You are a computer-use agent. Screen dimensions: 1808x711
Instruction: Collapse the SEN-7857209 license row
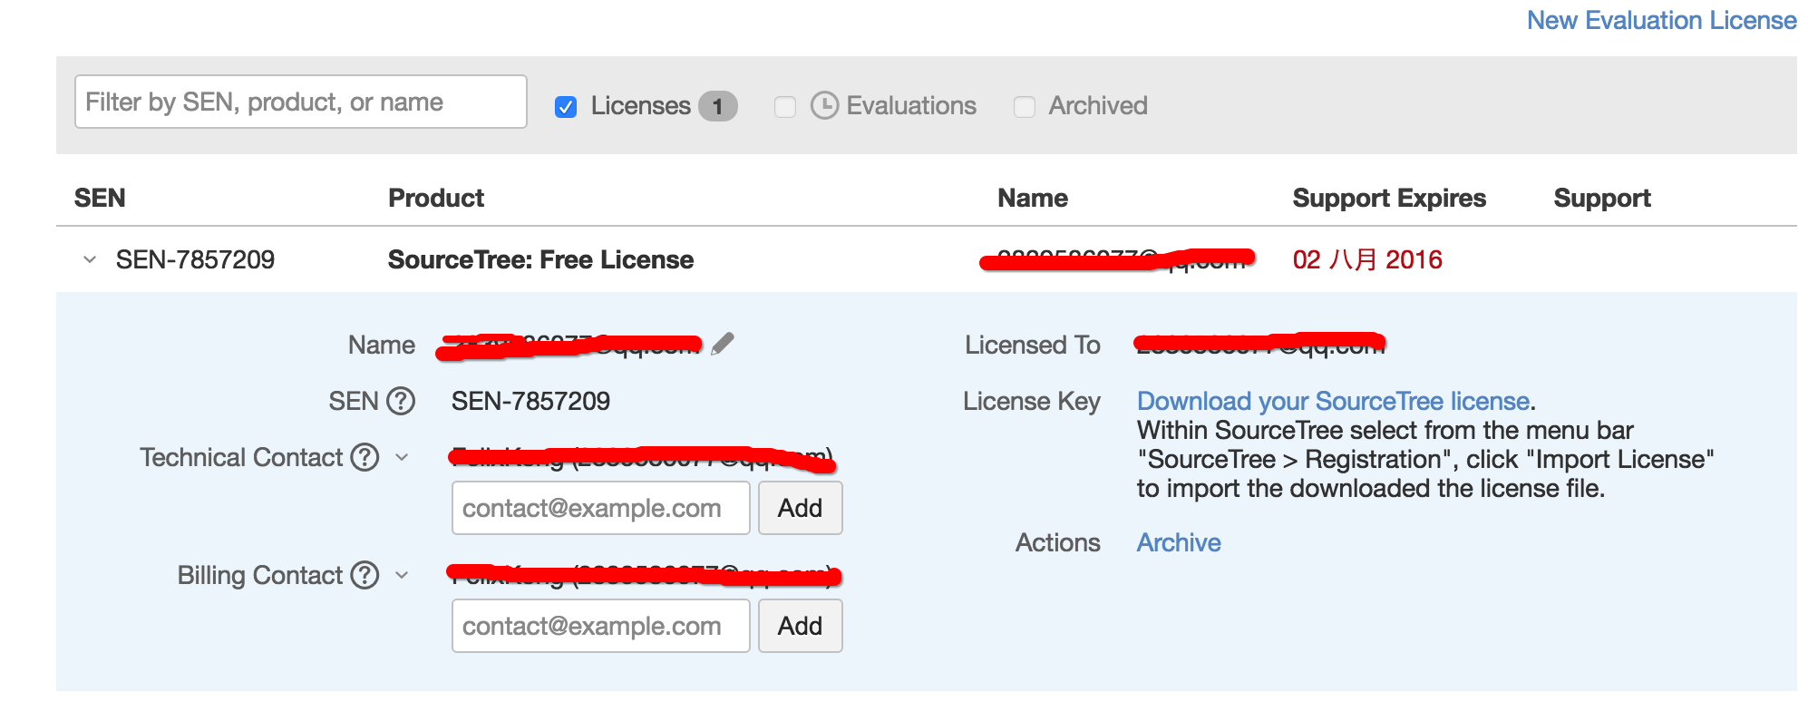pos(90,259)
